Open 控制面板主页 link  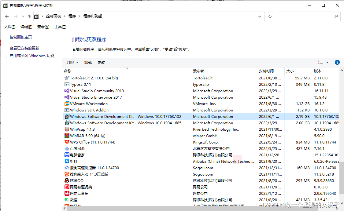(x=20, y=37)
